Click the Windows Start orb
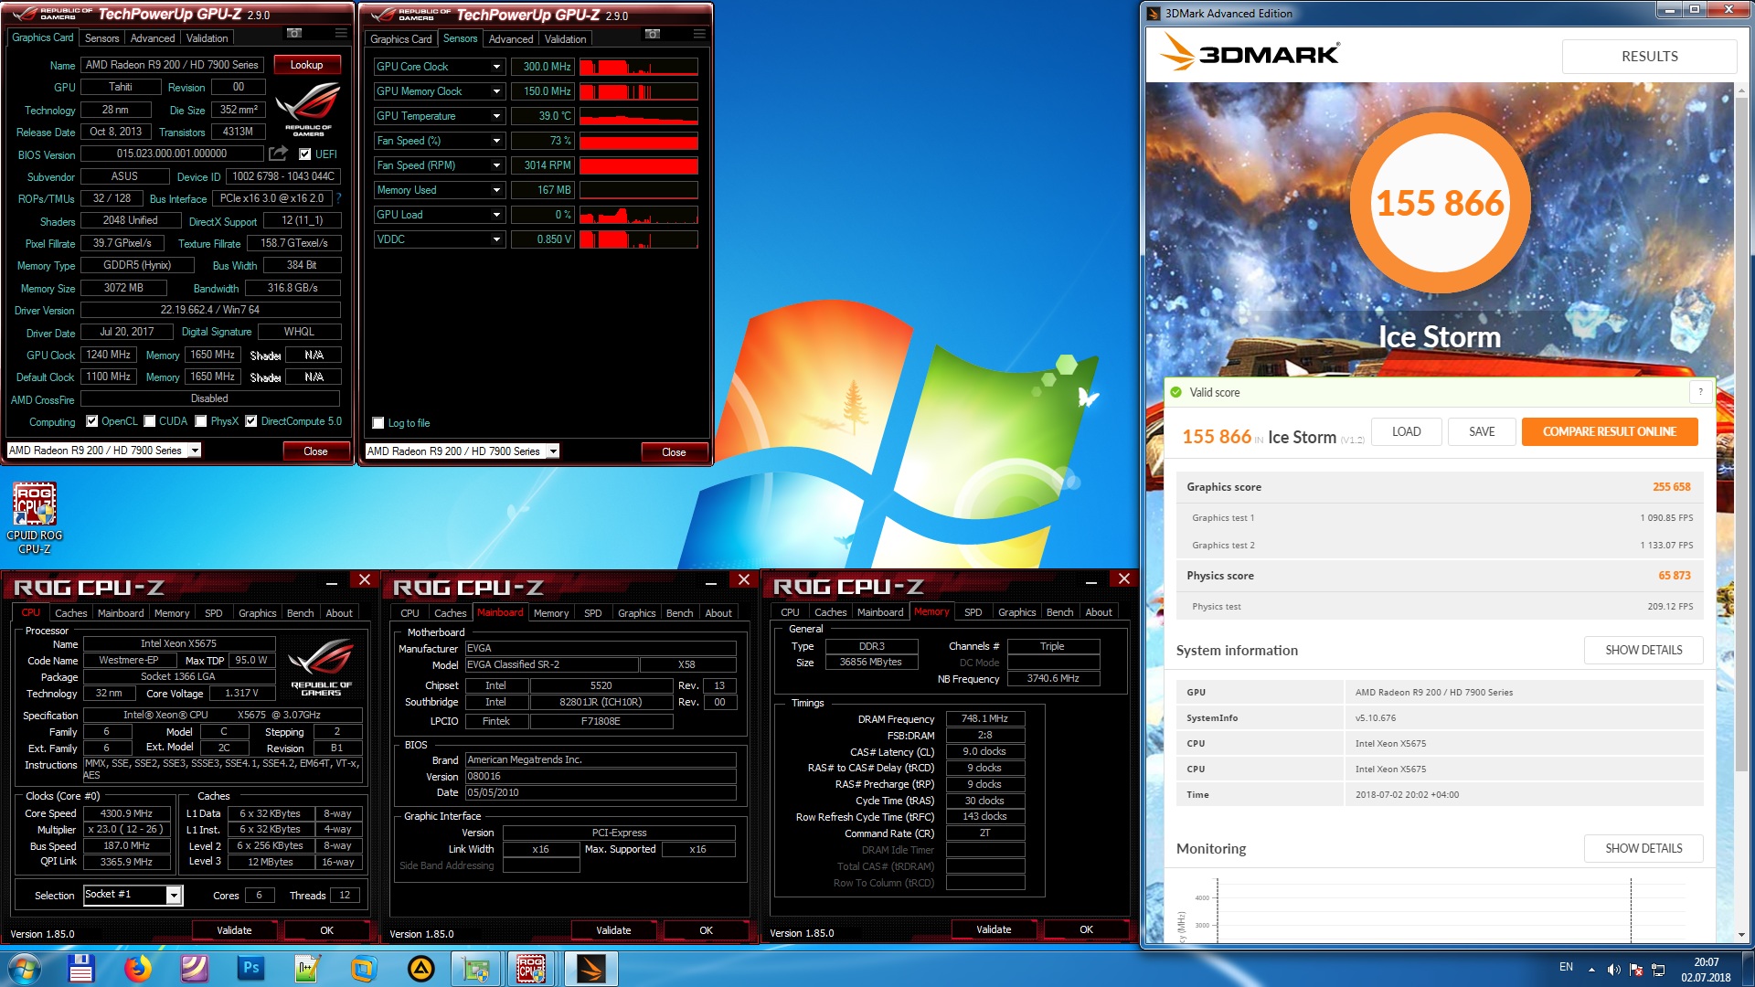Viewport: 1755px width, 987px height. (x=25, y=969)
